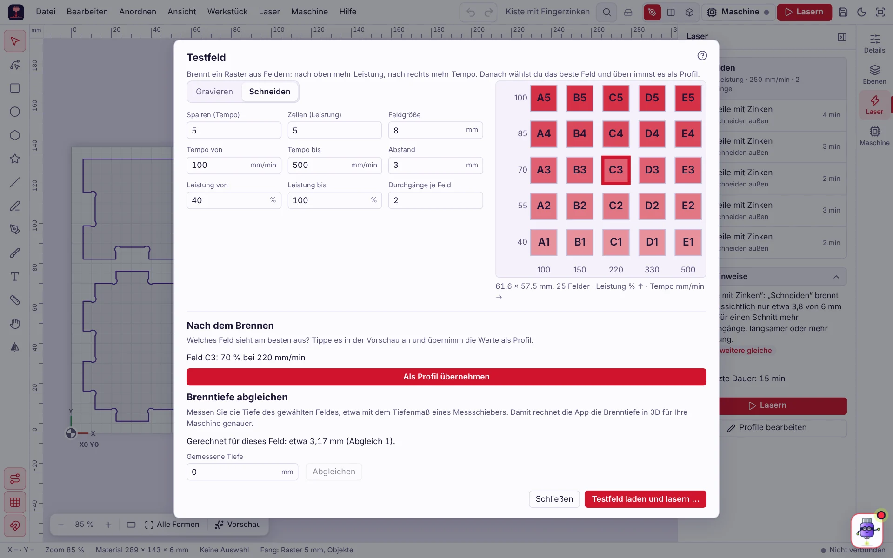Screen dimensions: 893x558
Task: Click the save disk icon
Action: pos(843,12)
